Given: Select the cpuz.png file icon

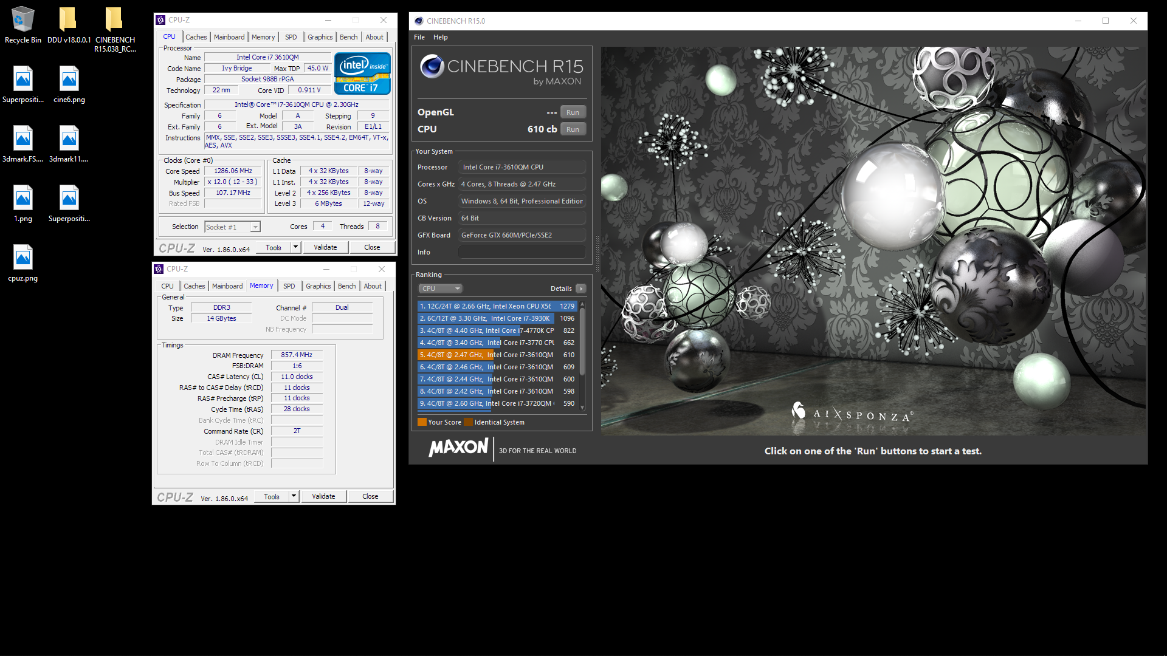Looking at the screenshot, I should 23,263.
